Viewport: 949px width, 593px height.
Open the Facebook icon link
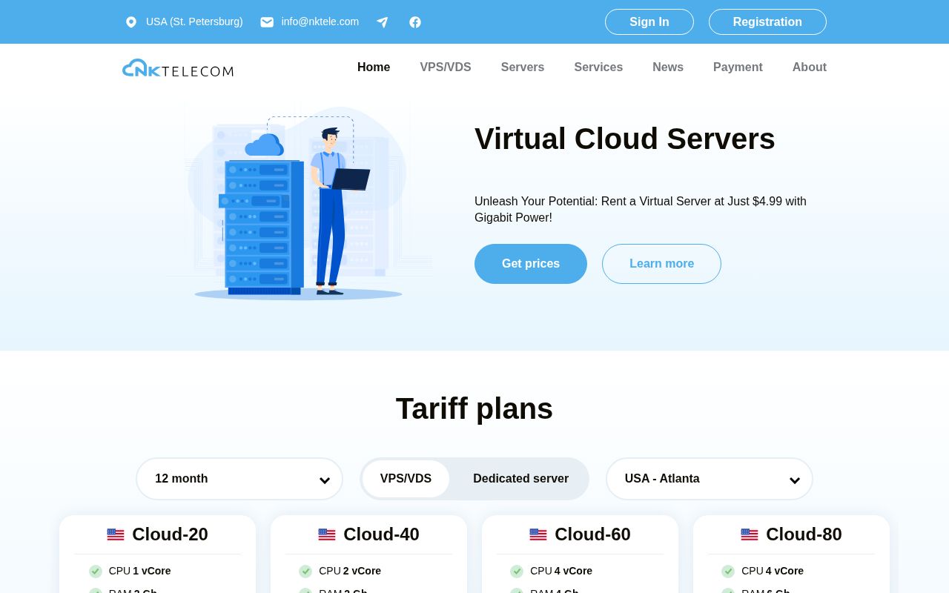[415, 22]
